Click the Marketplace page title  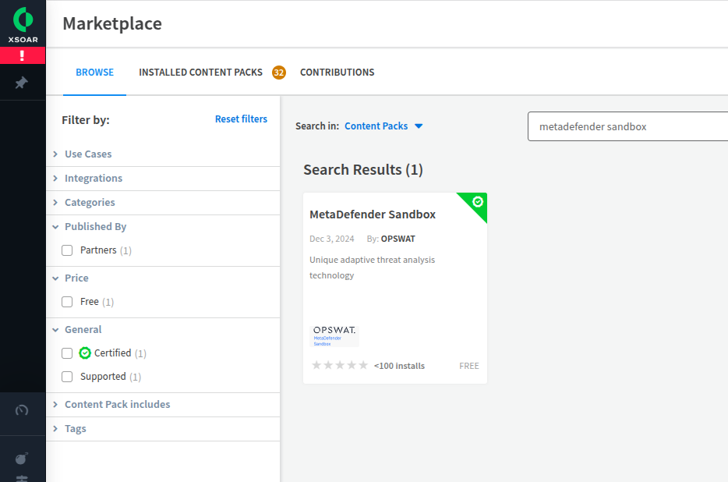pos(112,23)
